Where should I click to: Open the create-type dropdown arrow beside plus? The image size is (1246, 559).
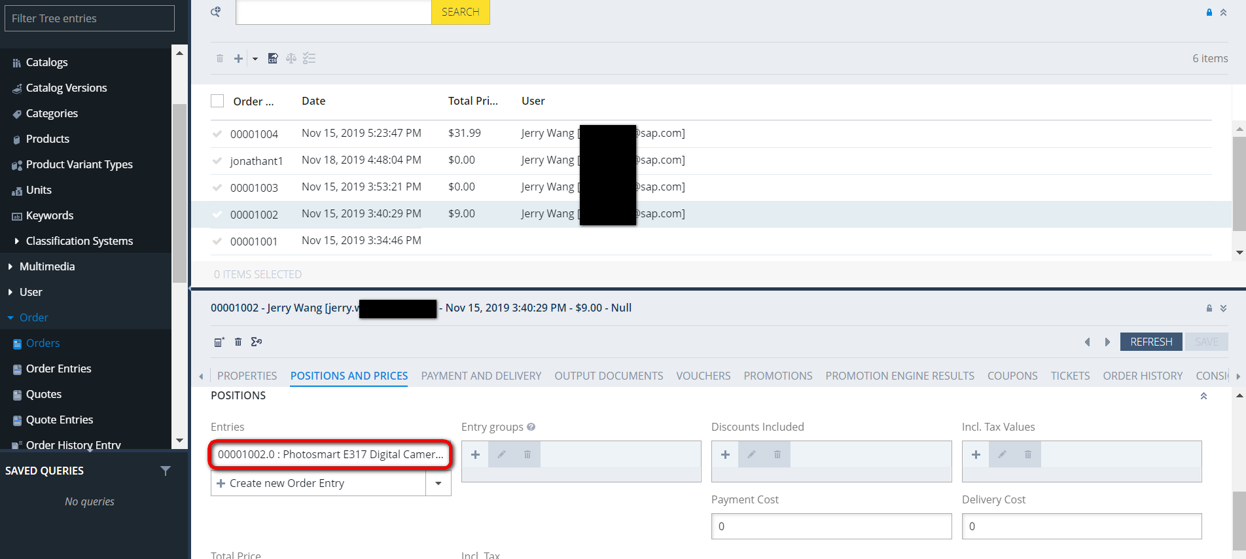pos(255,58)
